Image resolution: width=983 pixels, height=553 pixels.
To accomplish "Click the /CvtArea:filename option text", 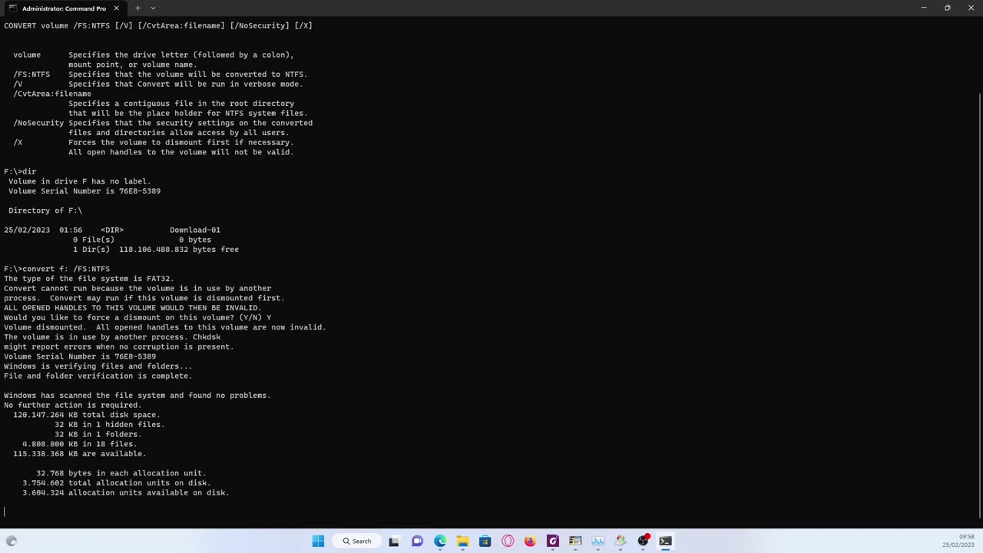I will pyautogui.click(x=52, y=94).
